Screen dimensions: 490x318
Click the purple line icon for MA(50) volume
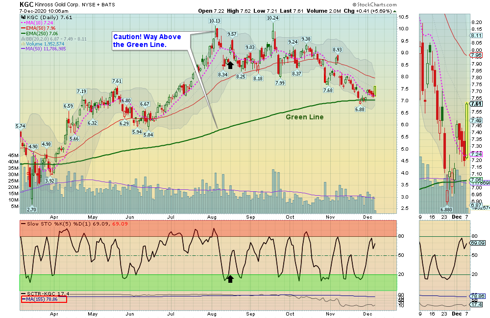click(x=24, y=49)
